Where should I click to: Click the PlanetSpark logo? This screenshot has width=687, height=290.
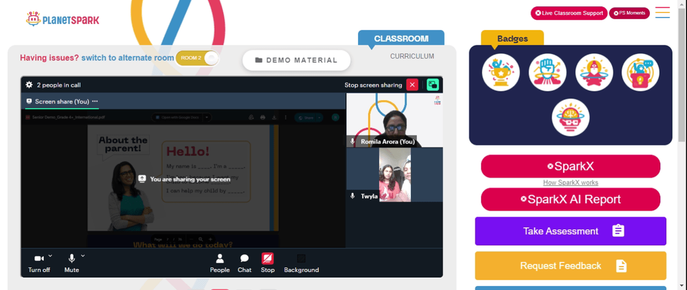[x=63, y=19]
